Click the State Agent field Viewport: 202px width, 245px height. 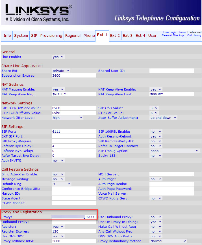point(74,198)
